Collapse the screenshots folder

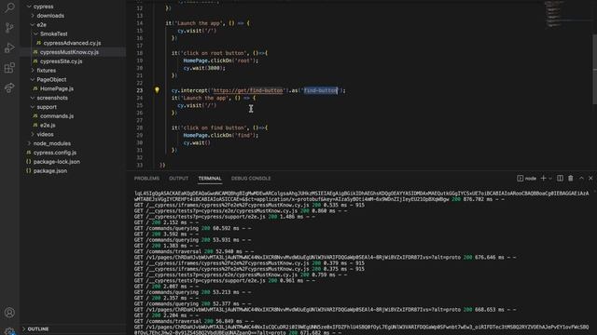[x=33, y=98]
